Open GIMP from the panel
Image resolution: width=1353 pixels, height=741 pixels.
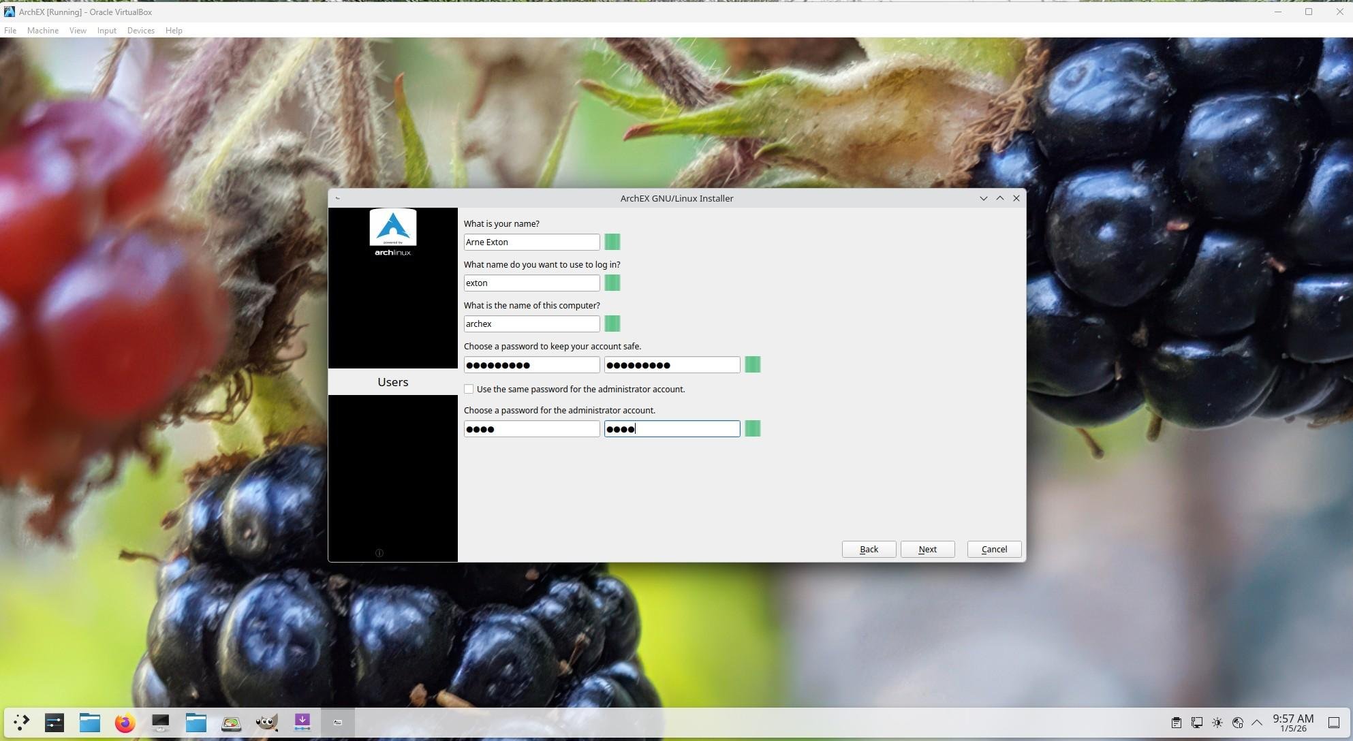[x=266, y=723]
